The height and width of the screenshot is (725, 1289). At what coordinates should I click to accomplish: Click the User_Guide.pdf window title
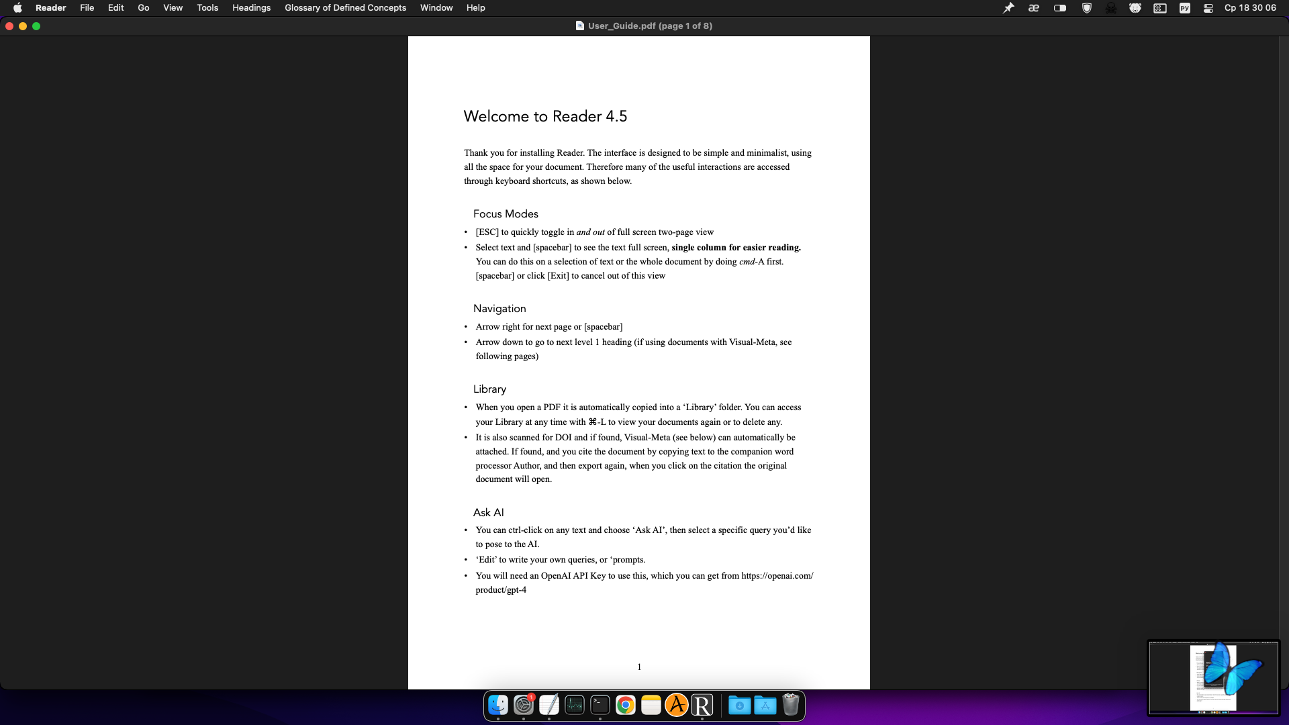click(x=650, y=26)
